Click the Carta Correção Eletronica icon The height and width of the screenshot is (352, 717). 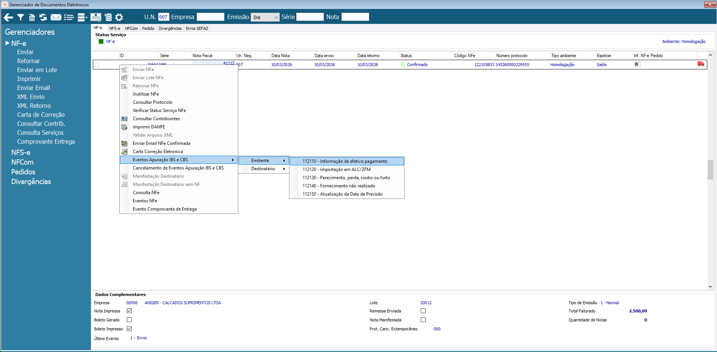(124, 152)
